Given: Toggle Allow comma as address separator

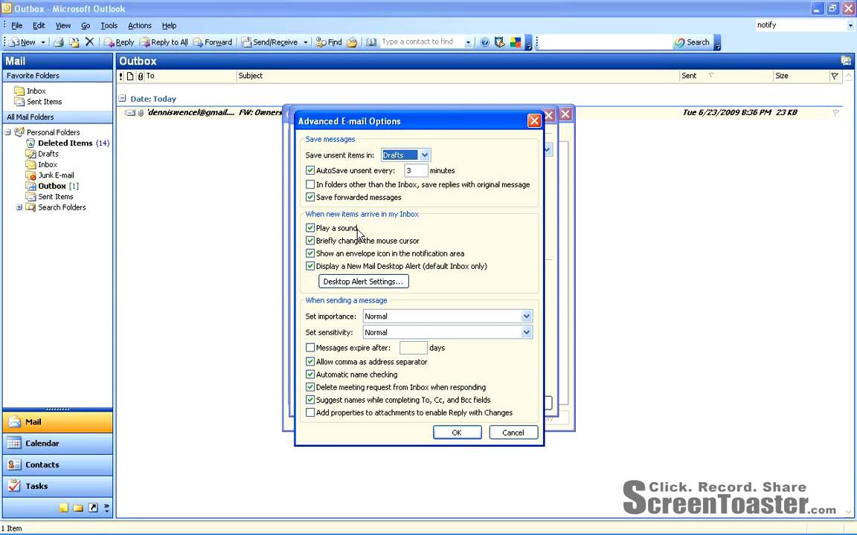Looking at the screenshot, I should pos(310,361).
